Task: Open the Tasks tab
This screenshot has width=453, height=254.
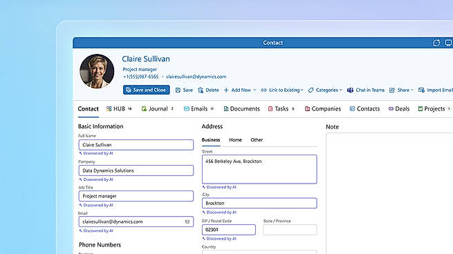Action: pos(281,108)
